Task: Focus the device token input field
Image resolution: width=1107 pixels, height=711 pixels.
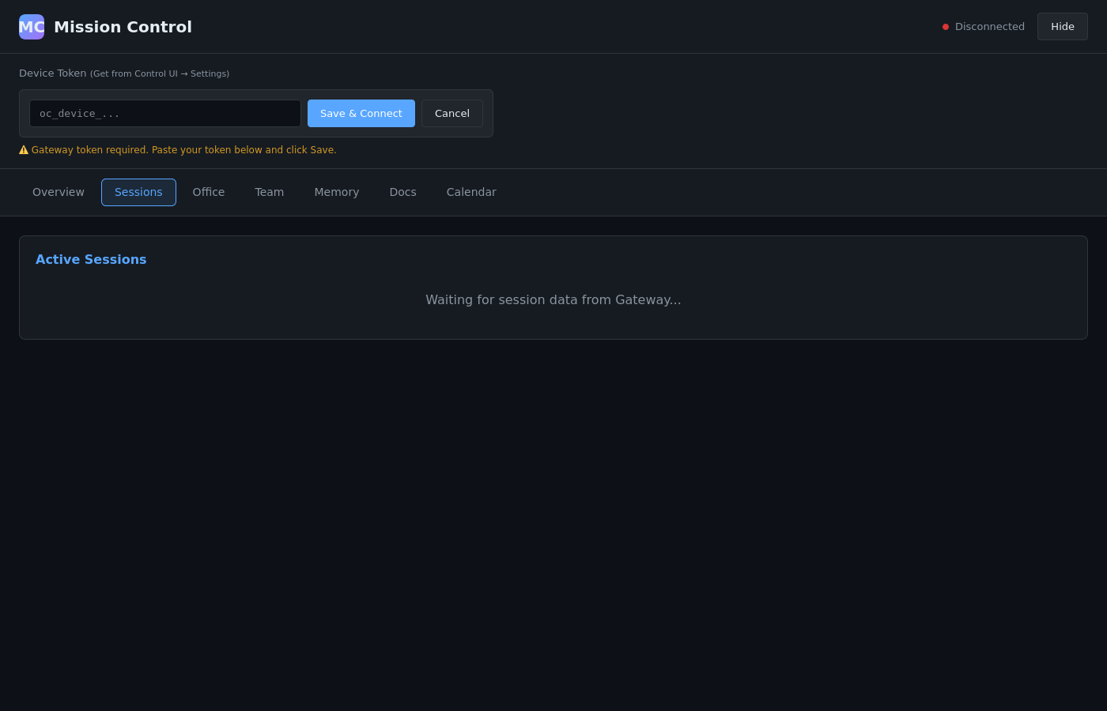Action: [x=165, y=114]
